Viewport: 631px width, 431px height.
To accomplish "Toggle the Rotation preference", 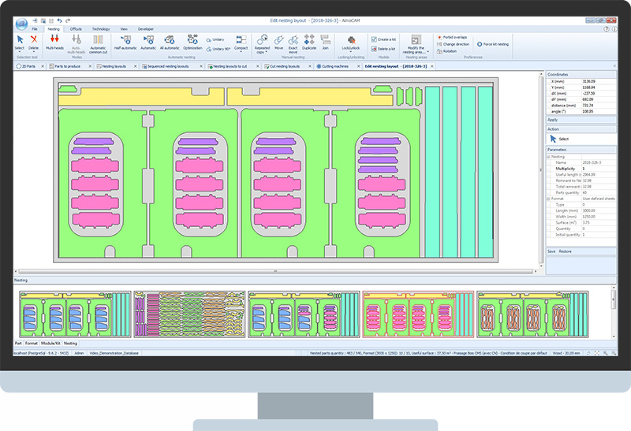I will click(x=448, y=51).
